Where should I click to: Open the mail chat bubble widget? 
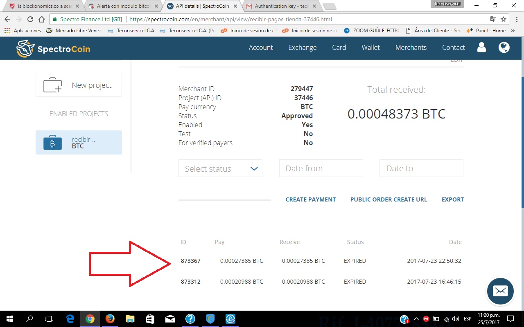[x=500, y=291]
